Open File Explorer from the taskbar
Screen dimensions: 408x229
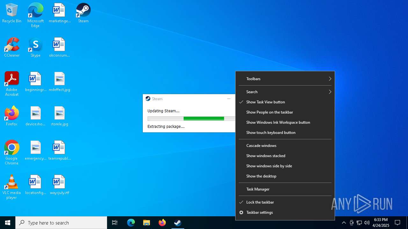click(146, 223)
